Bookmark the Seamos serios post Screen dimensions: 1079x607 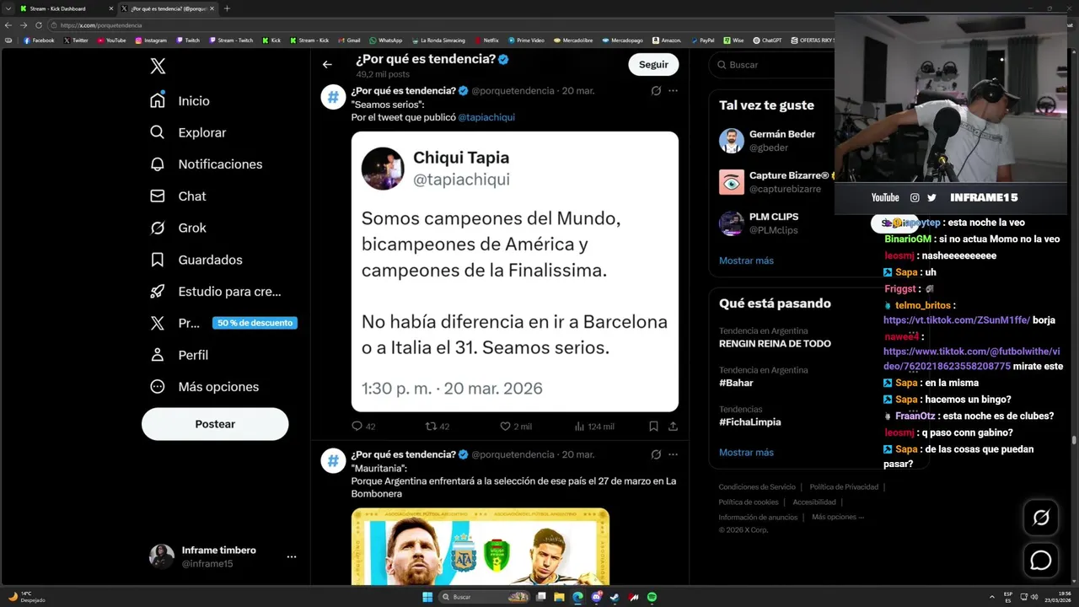click(x=653, y=427)
